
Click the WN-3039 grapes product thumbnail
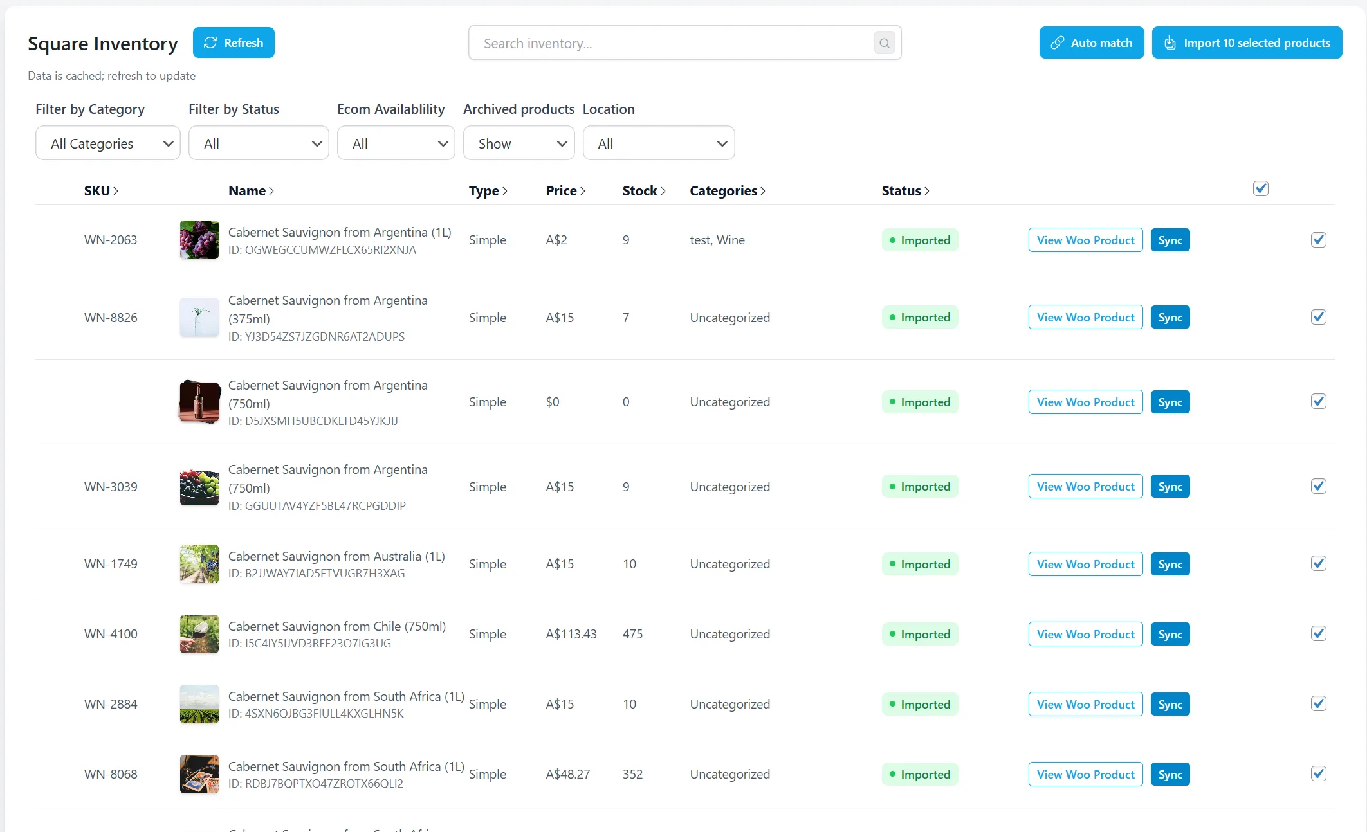199,487
